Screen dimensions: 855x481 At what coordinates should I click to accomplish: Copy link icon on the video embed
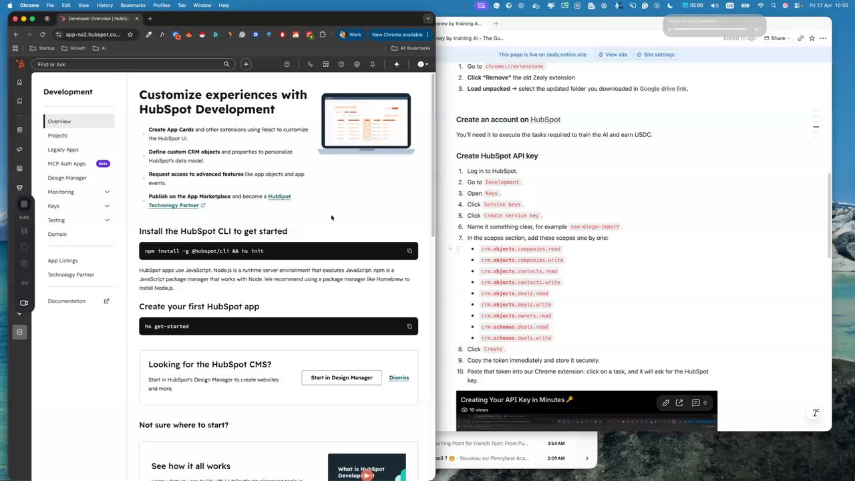(x=665, y=403)
